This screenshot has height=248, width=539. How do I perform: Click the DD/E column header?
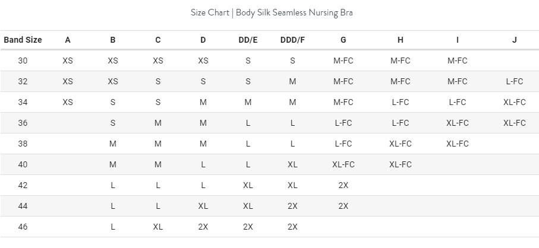(x=248, y=40)
